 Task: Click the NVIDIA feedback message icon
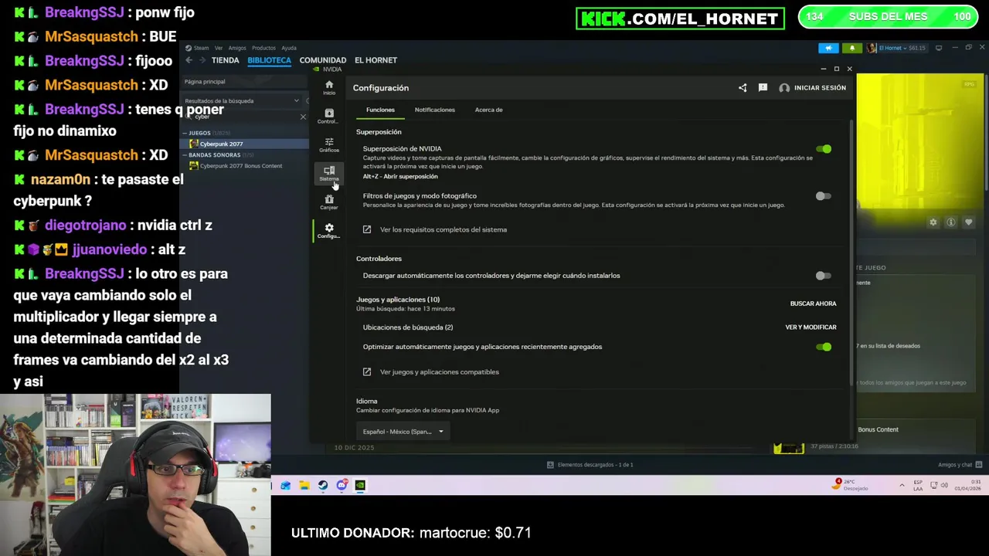coord(763,88)
